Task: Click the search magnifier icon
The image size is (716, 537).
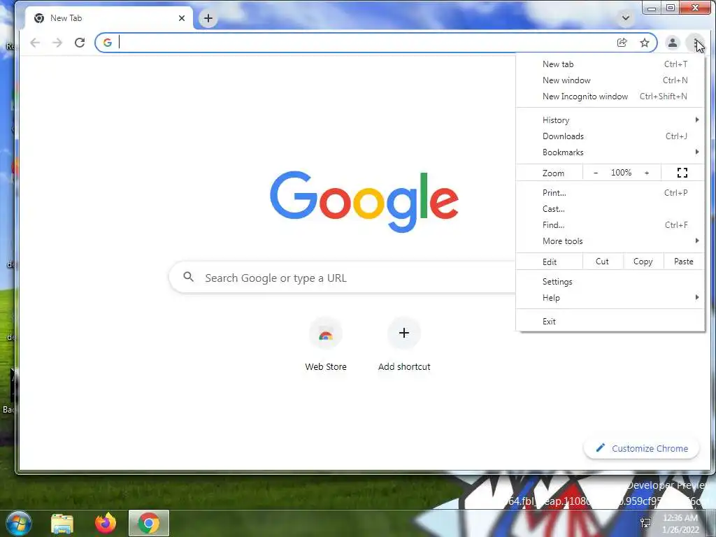Action: point(188,276)
